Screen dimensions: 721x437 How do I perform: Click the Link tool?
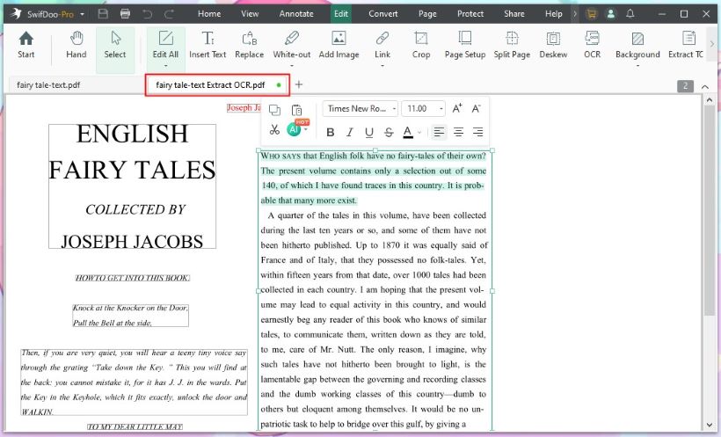pos(382,45)
